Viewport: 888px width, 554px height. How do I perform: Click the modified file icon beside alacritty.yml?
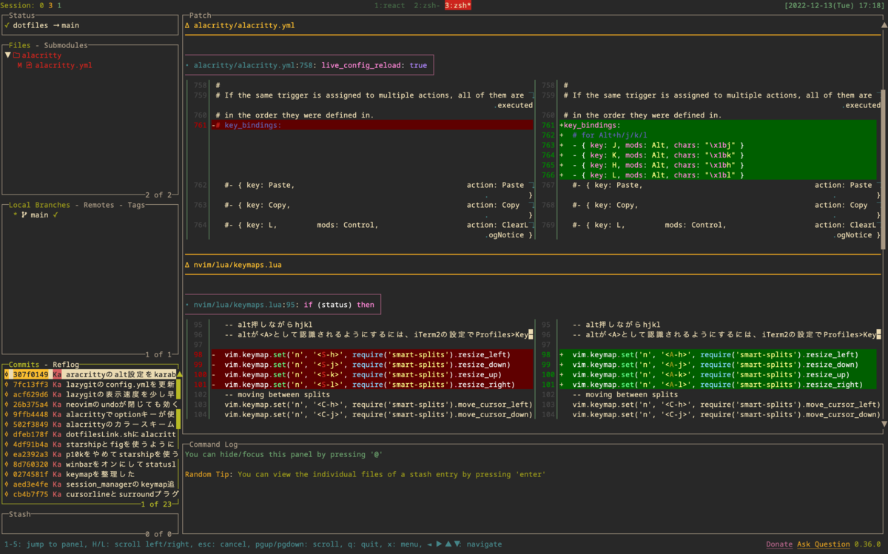29,65
